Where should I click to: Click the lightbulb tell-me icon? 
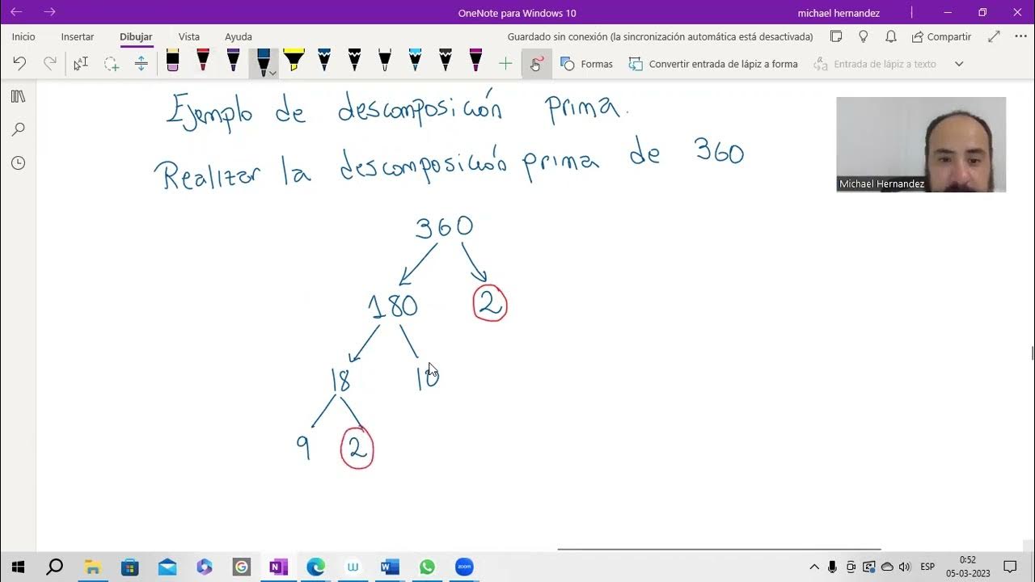click(x=864, y=36)
